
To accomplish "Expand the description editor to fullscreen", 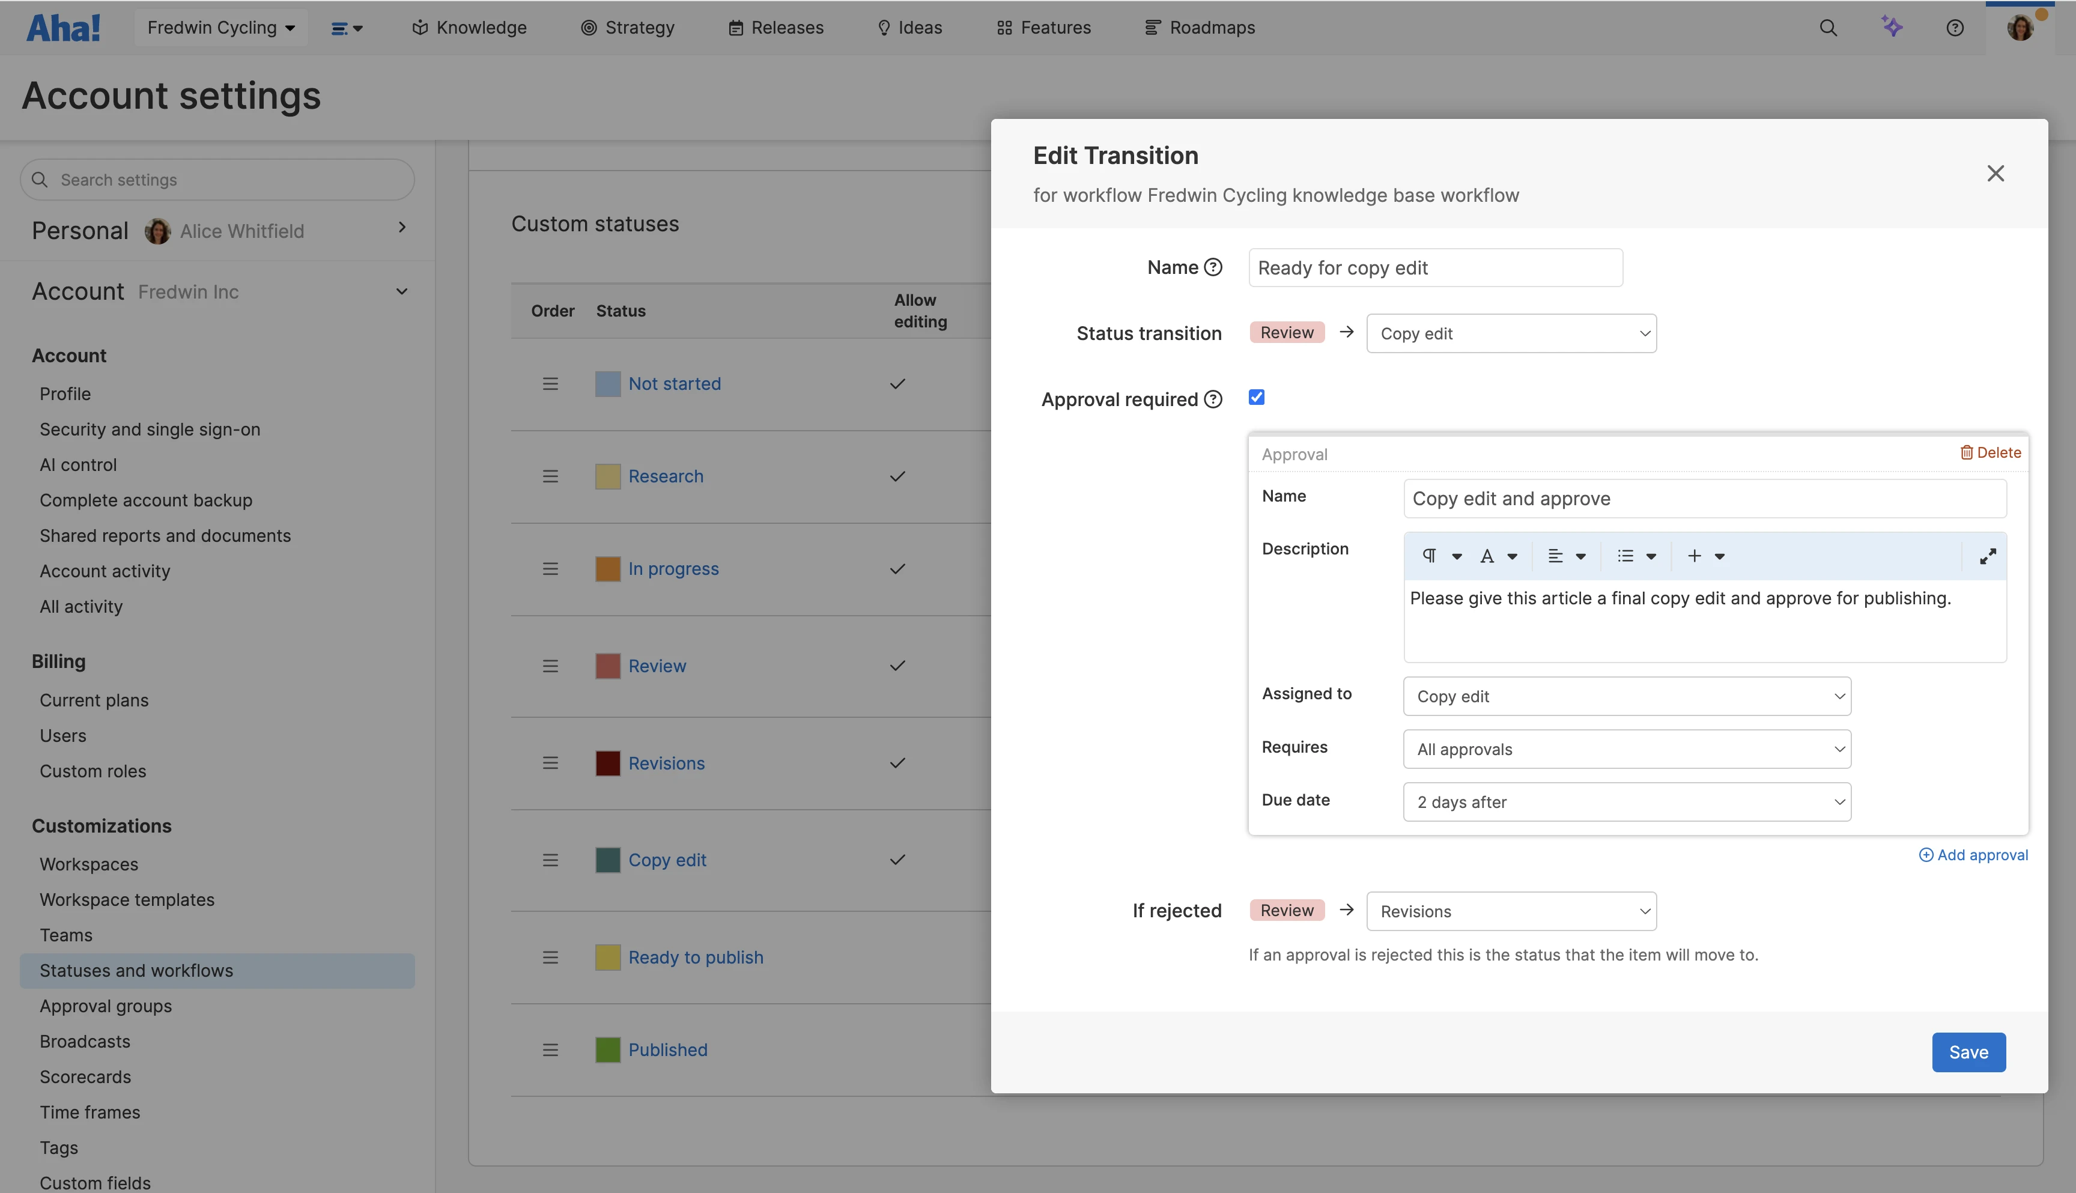I will click(1988, 556).
